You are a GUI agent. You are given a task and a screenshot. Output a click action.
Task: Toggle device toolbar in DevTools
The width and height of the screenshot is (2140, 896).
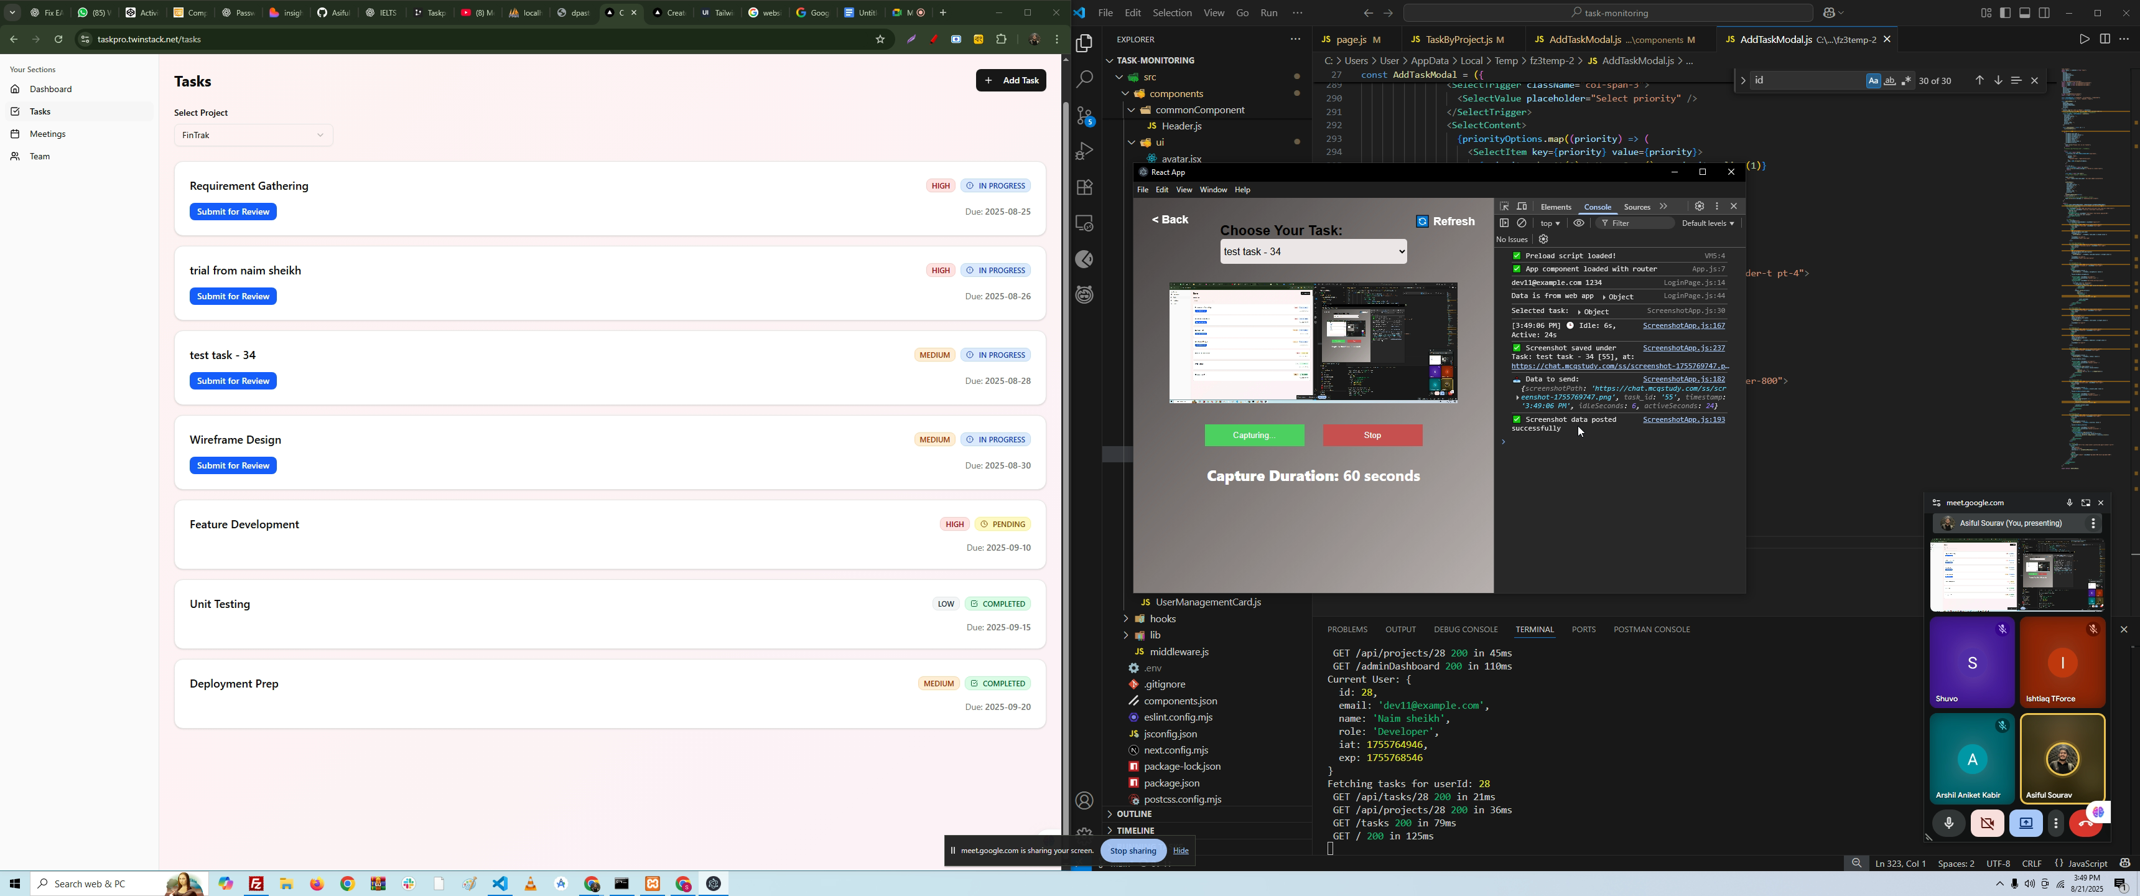[1522, 206]
